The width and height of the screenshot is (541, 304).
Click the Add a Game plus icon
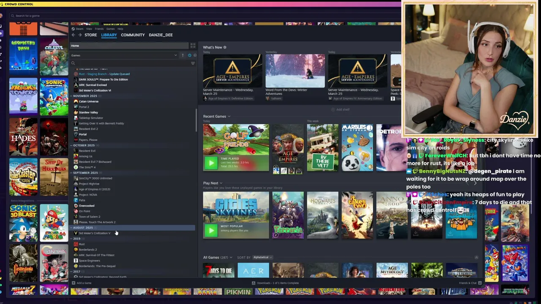[73, 283]
